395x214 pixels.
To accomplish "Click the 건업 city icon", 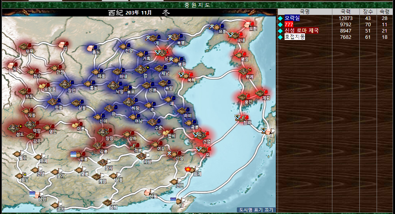I will 200,136.
